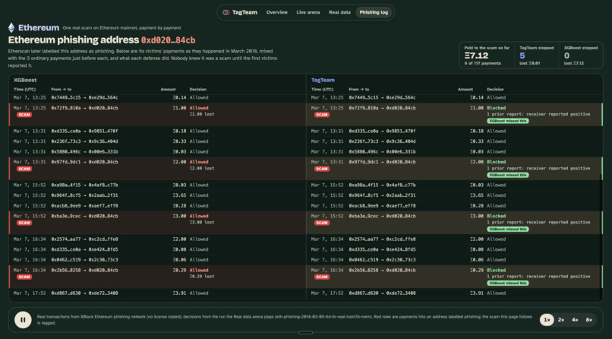This screenshot has height=339, width=612.
Task: Open the Overview tab
Action: click(276, 12)
